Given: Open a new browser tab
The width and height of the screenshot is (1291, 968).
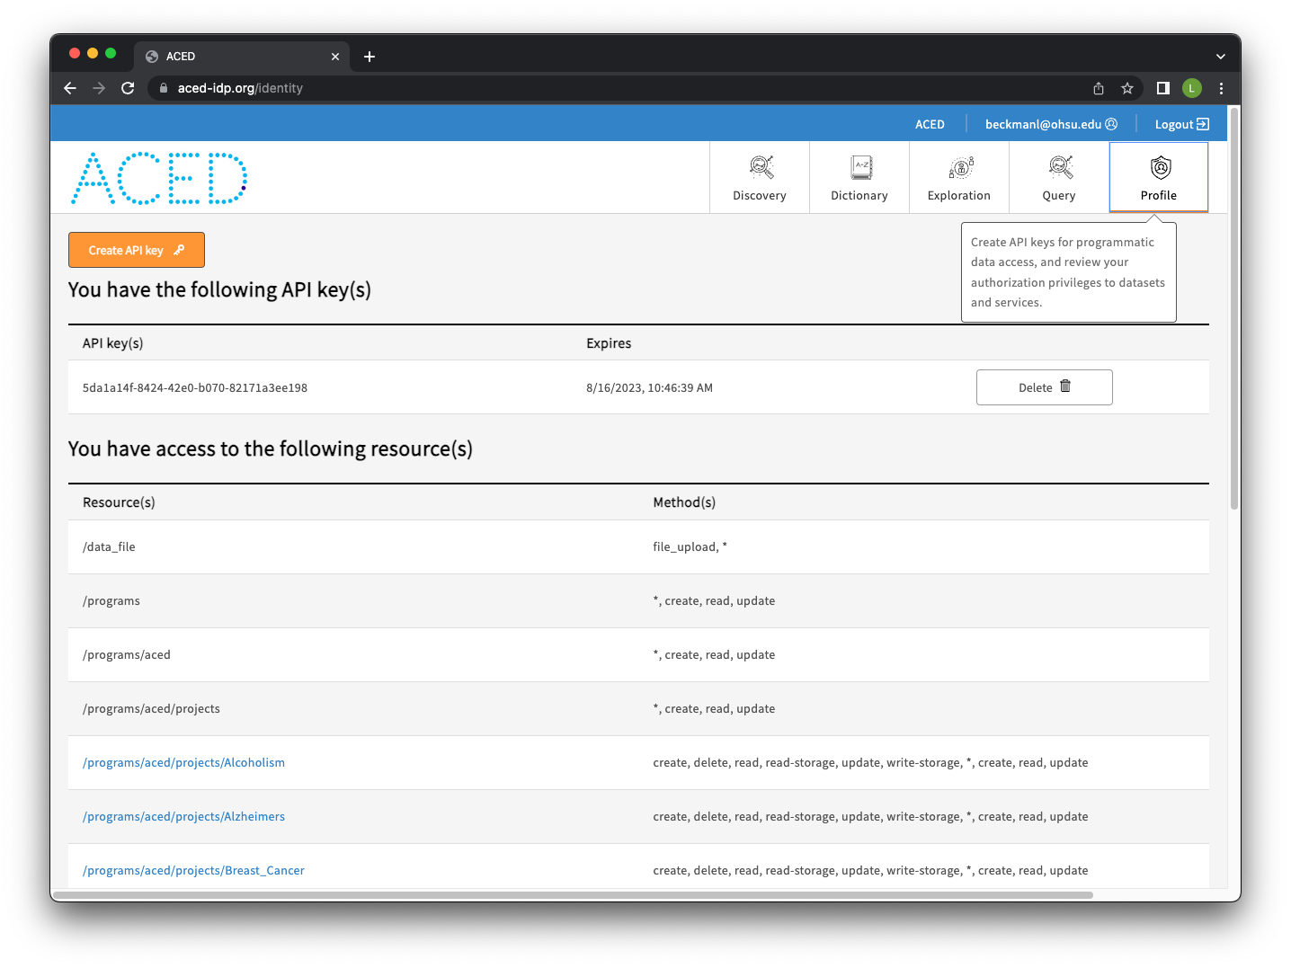Looking at the screenshot, I should [x=369, y=57].
